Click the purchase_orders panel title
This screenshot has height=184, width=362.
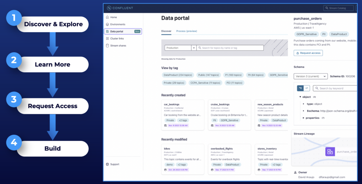click(308, 19)
